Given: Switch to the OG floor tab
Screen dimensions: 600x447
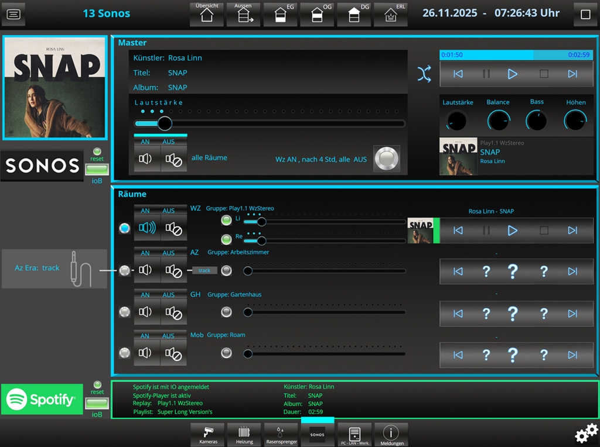Looking at the screenshot, I should [317, 15].
